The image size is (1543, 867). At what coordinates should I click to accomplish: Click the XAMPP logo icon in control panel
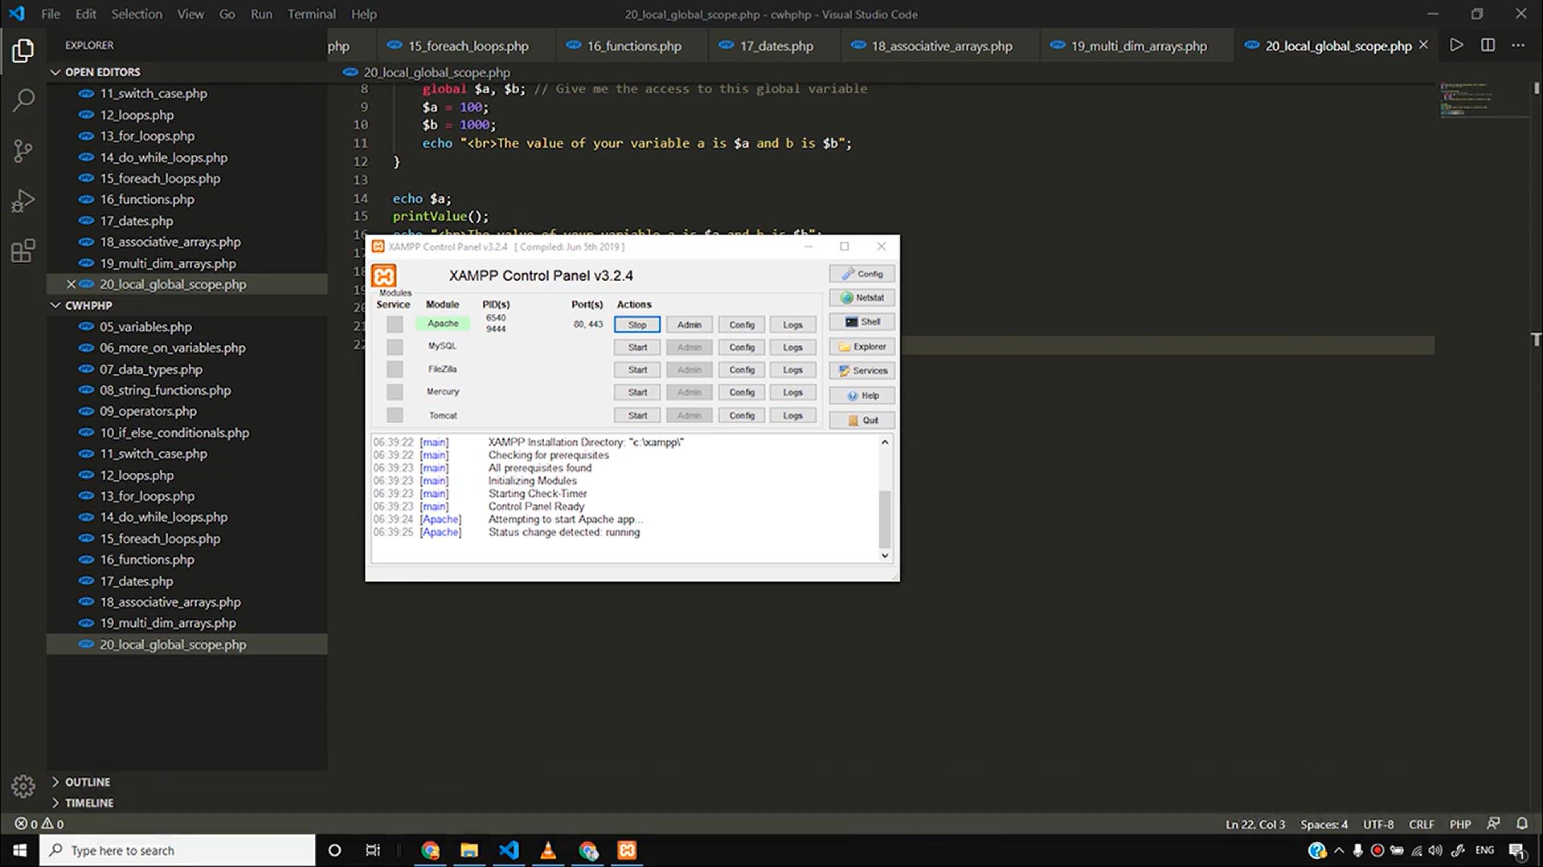click(384, 276)
